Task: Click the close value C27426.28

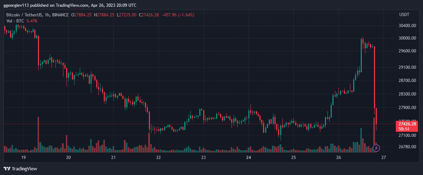Action: (x=149, y=15)
